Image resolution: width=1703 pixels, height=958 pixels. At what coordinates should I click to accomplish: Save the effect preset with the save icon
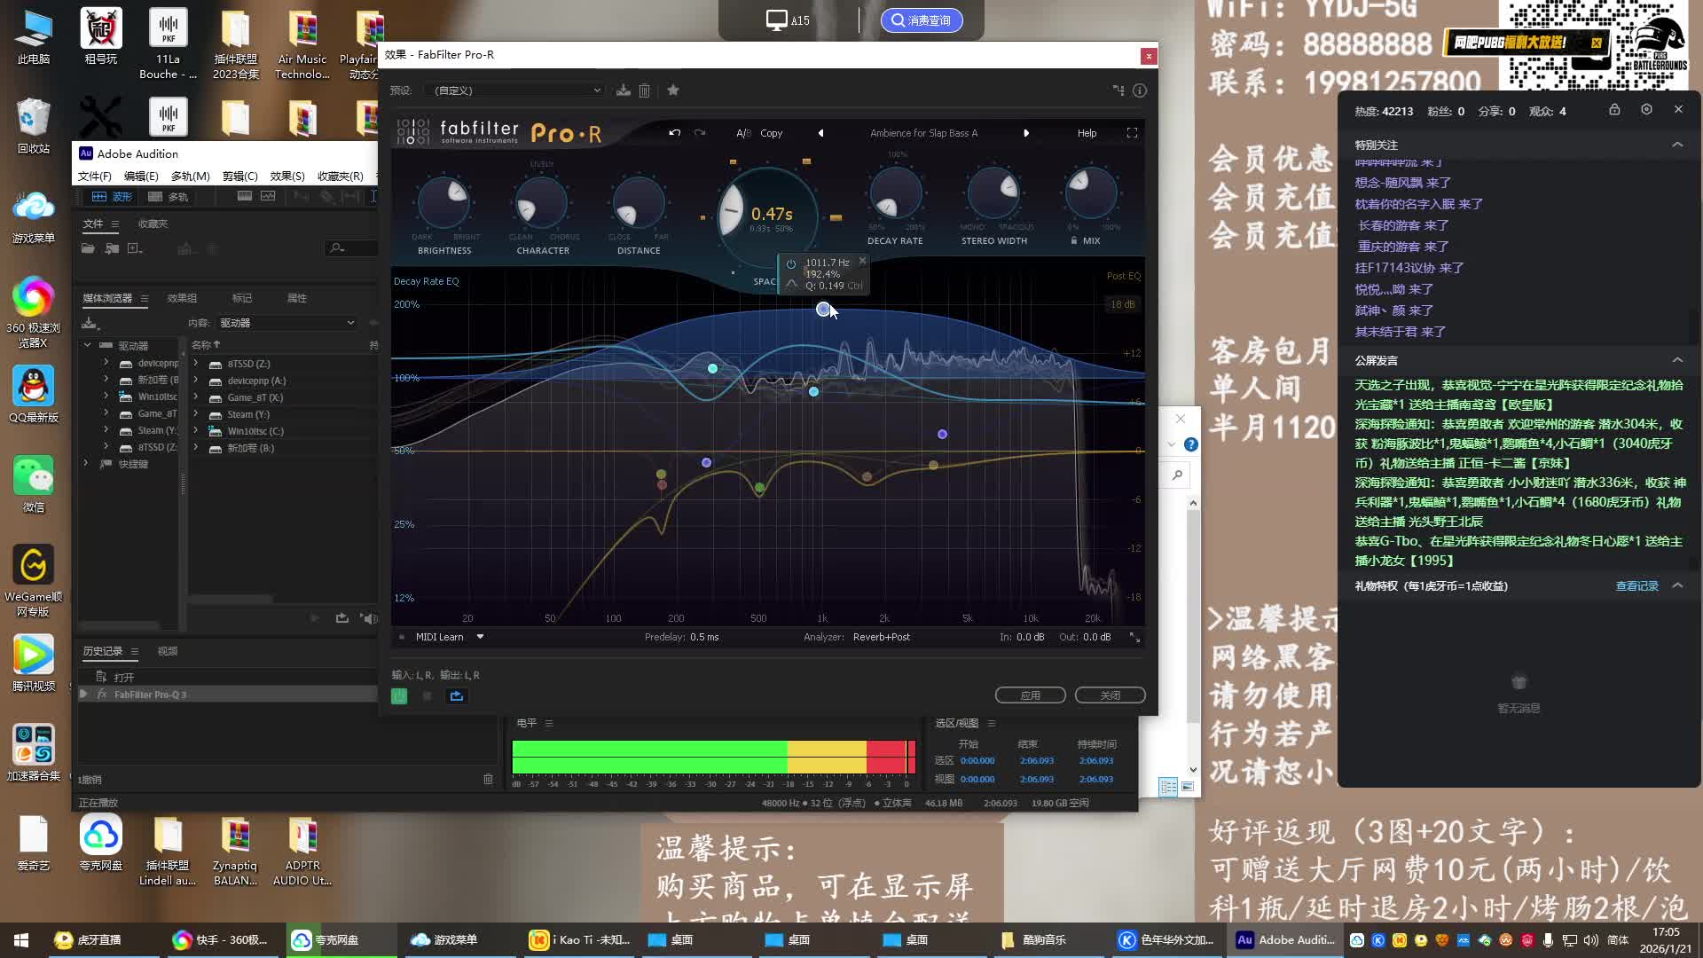click(624, 90)
